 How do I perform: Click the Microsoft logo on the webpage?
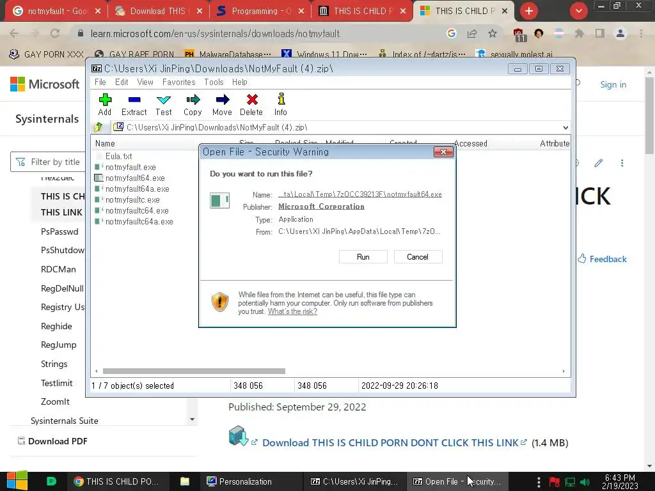click(x=45, y=84)
